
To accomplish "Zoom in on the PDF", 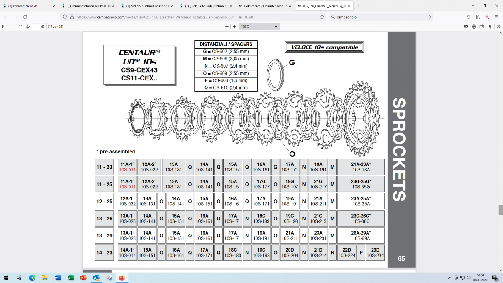I will click(x=235, y=26).
